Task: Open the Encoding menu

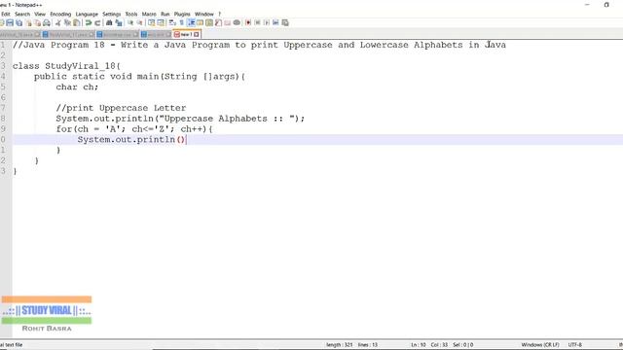Action: [x=60, y=14]
